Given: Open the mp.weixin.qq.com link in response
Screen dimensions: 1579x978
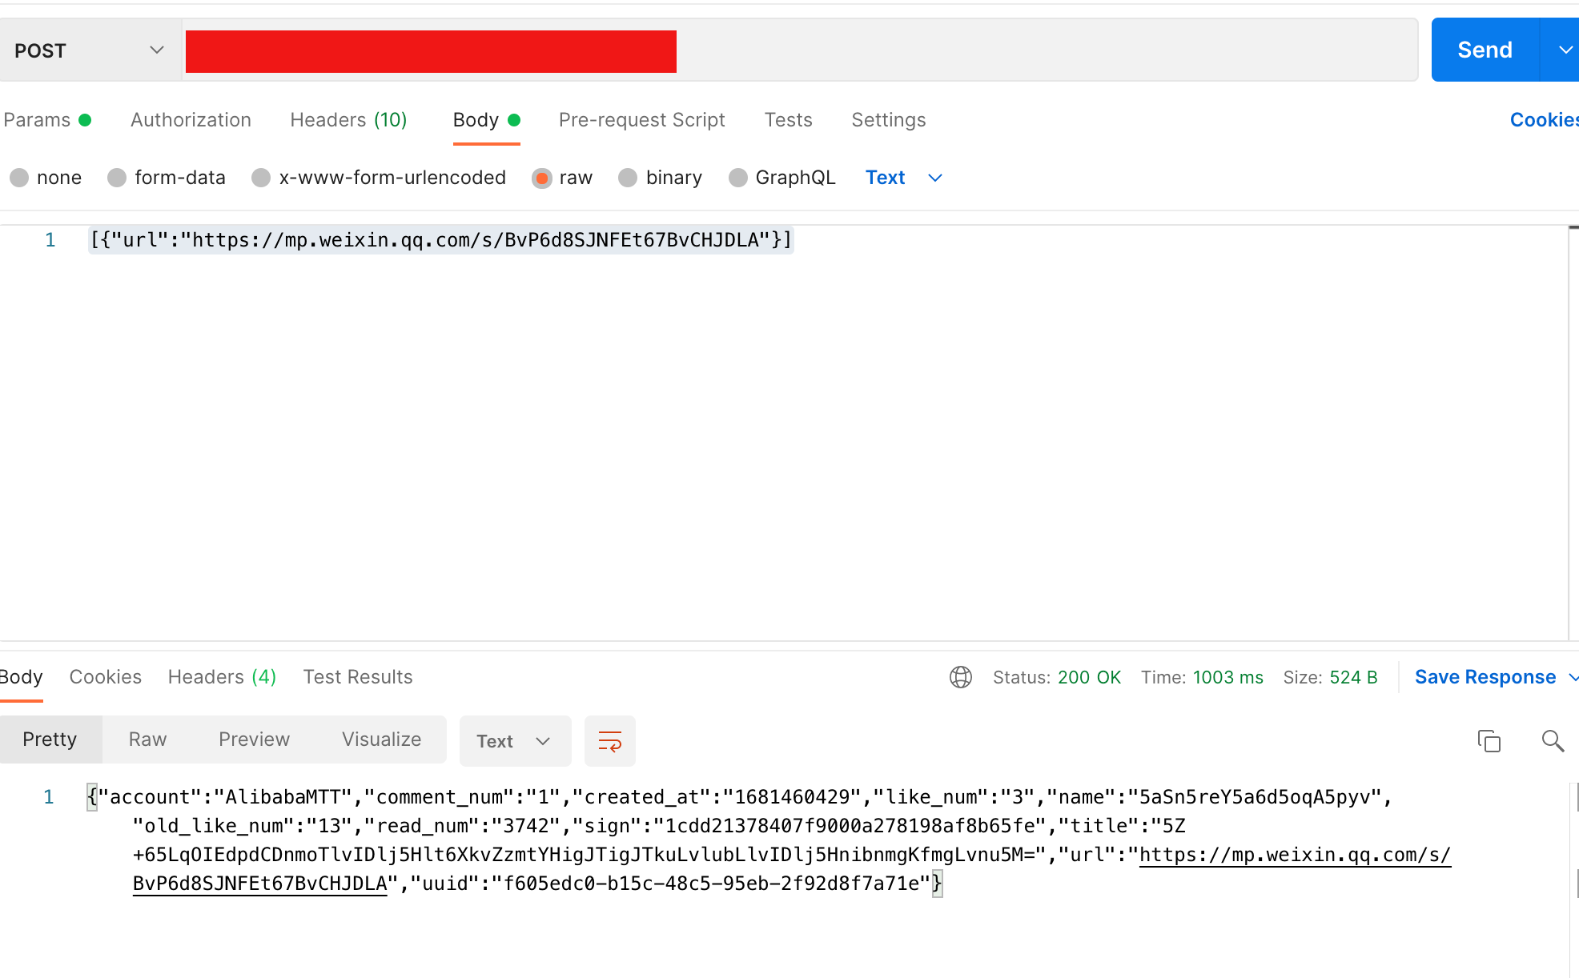Looking at the screenshot, I should [1294, 855].
